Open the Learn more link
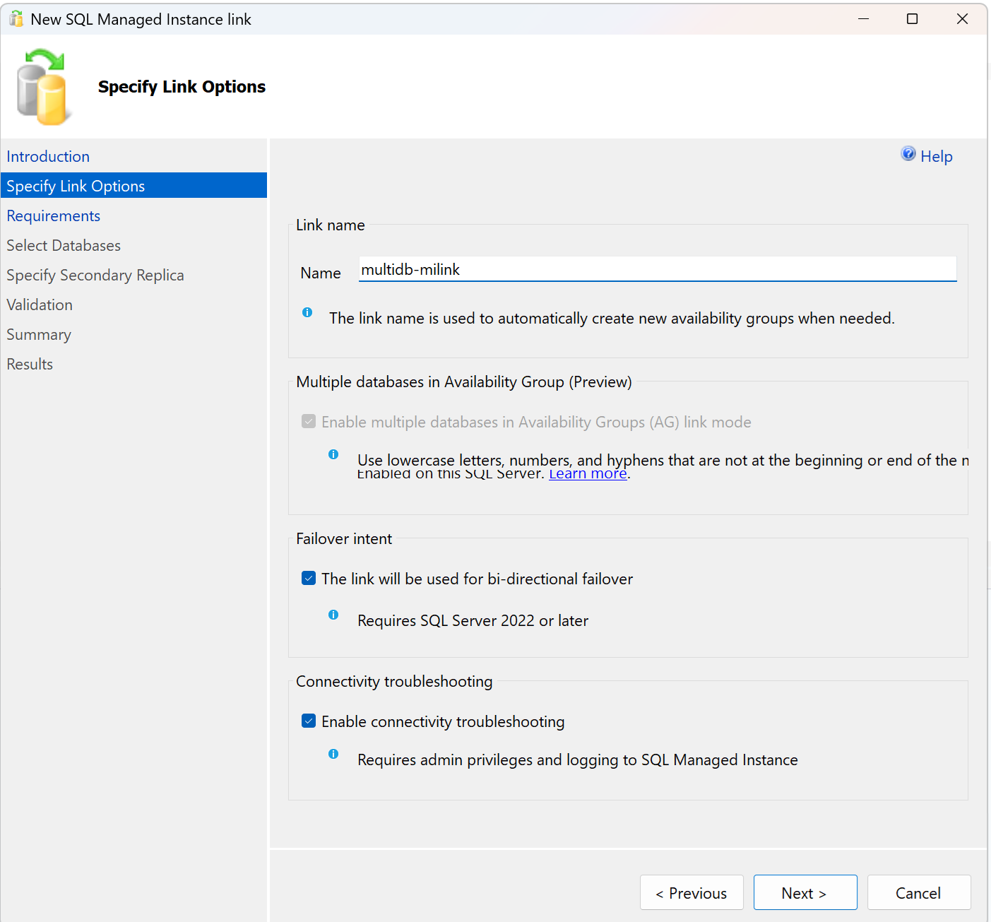This screenshot has height=922, width=991. point(588,474)
